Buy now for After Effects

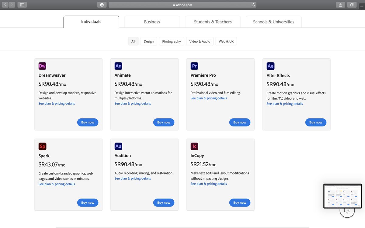click(x=316, y=122)
